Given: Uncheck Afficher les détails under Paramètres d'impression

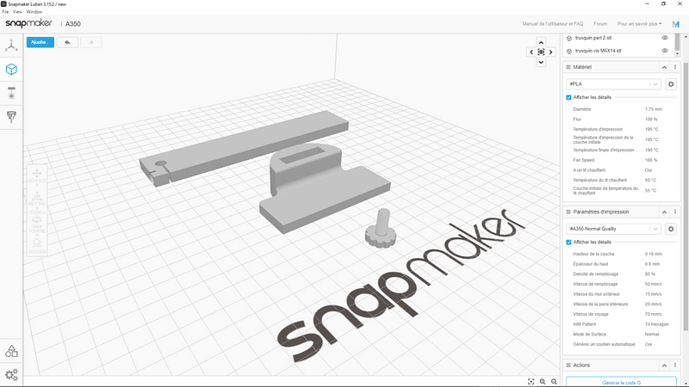Looking at the screenshot, I should click(568, 243).
